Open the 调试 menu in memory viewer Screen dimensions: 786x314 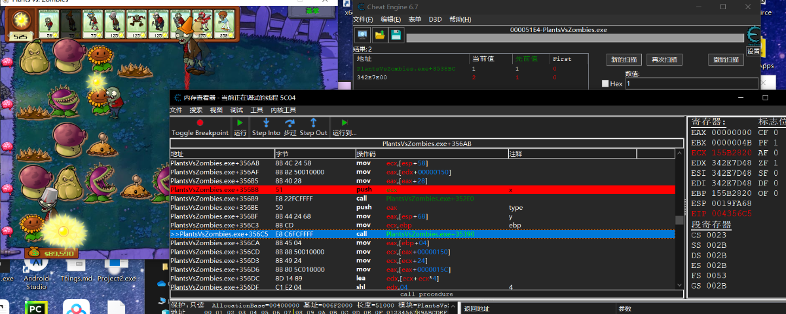[236, 109]
